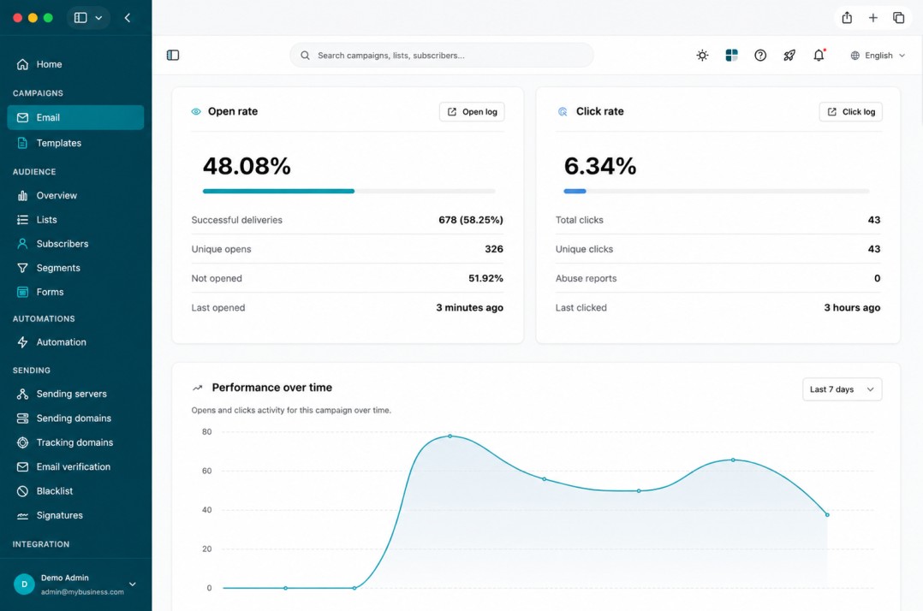Click the globe icon beside English
Viewport: 923px width, 611px height.
(855, 56)
